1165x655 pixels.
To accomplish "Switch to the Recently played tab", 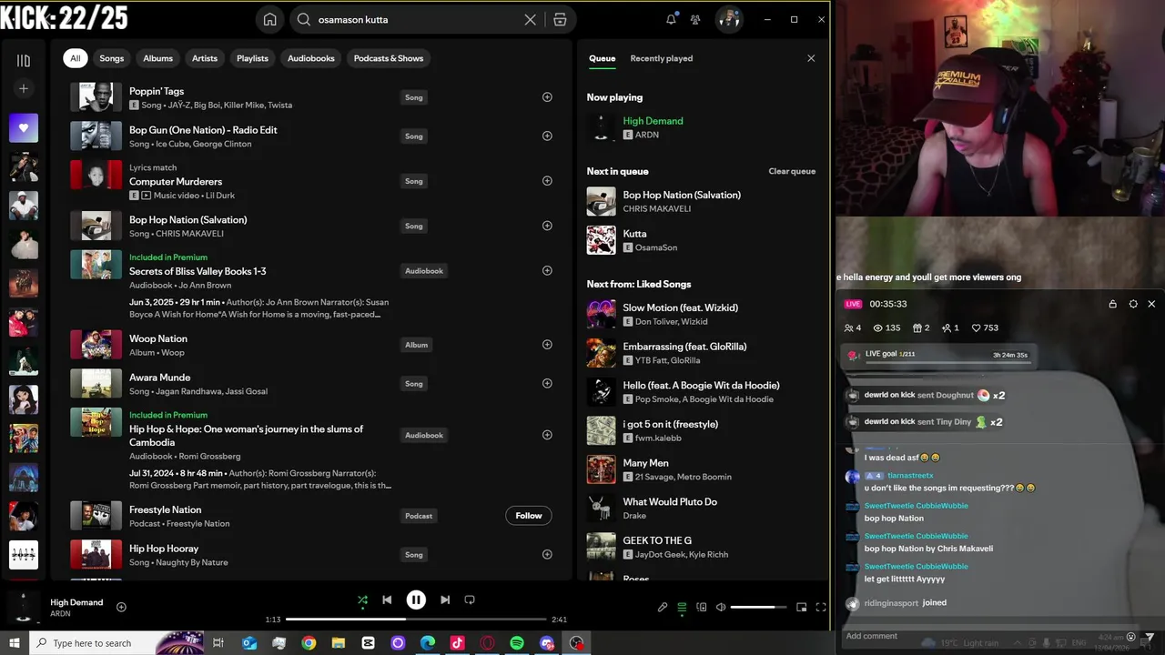I will (662, 58).
